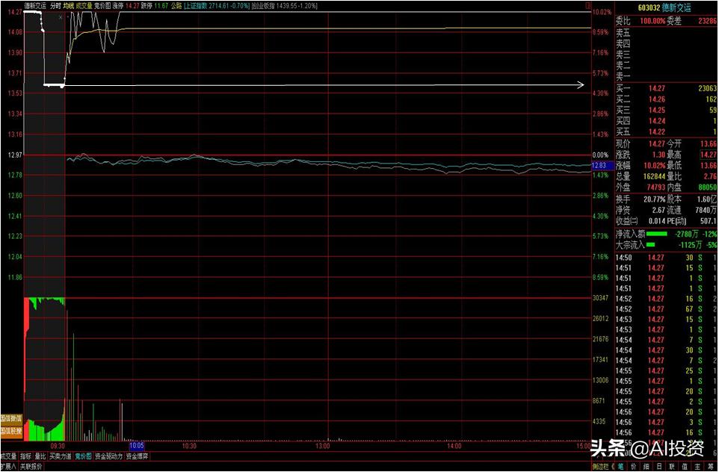Screen dimensions: 719x472
Task: Click stock name 德新交运 in chart header
Action: coord(35,6)
